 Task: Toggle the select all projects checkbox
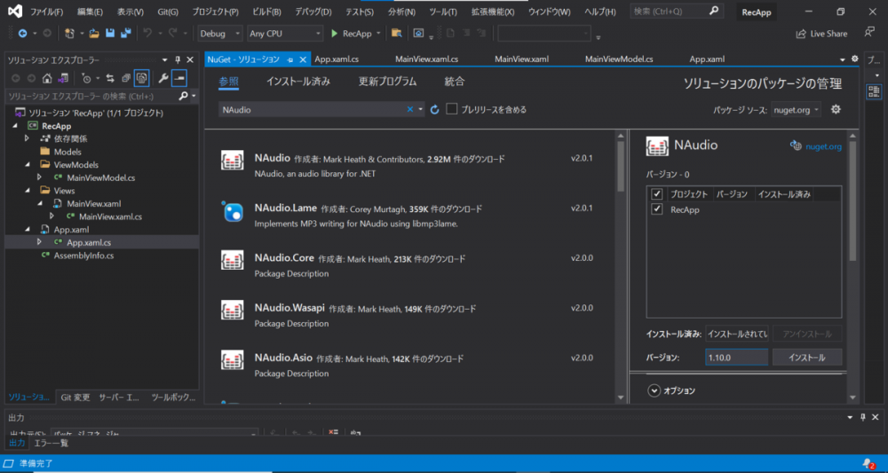pos(657,194)
